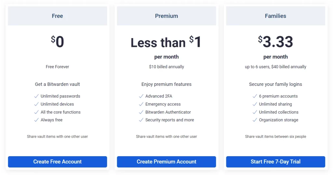Click the checkmark beside Unlimited passwords
The width and height of the screenshot is (333, 175).
(x=36, y=96)
